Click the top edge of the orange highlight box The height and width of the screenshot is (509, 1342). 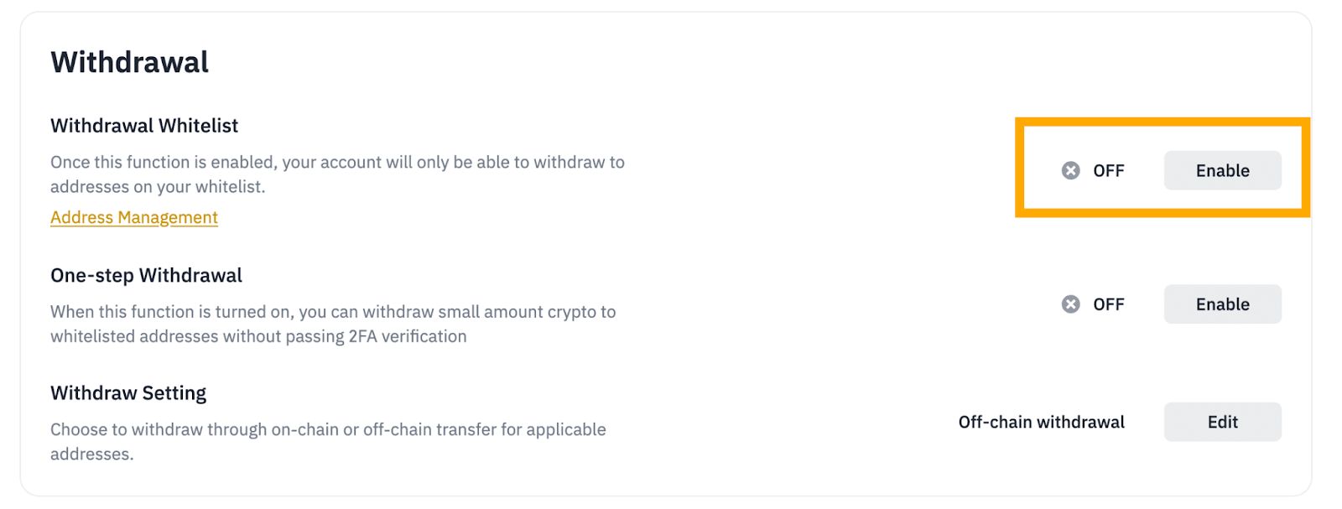pyautogui.click(x=1162, y=122)
